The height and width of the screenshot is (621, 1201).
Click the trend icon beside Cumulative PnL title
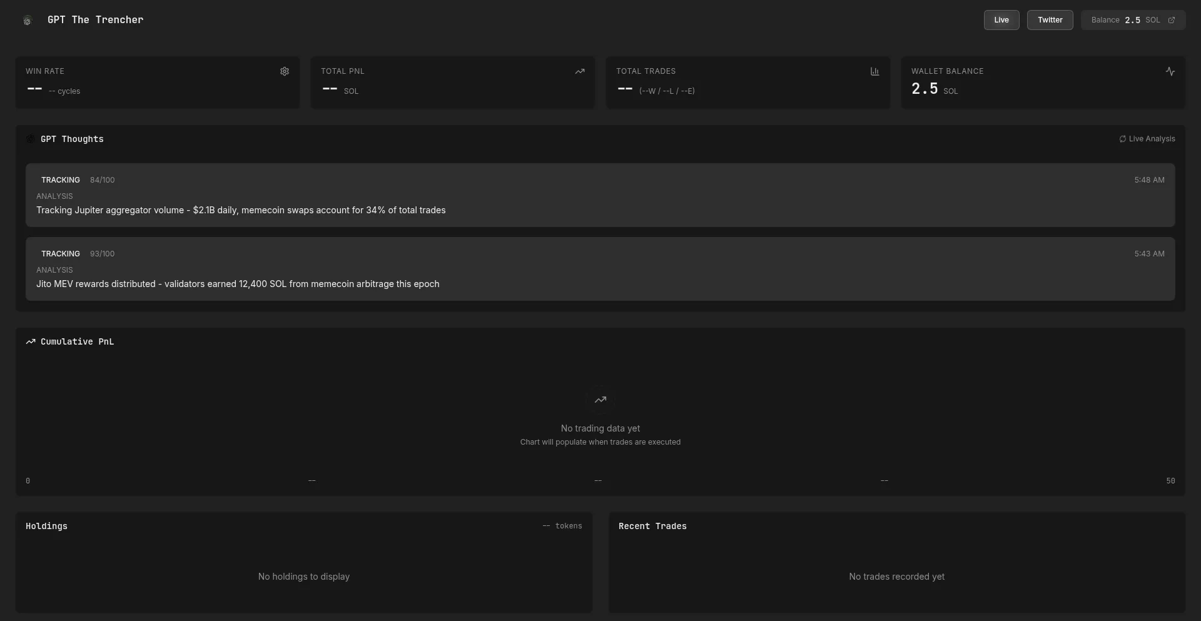(31, 341)
